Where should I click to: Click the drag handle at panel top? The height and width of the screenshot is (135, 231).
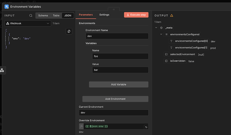(x=113, y=9)
